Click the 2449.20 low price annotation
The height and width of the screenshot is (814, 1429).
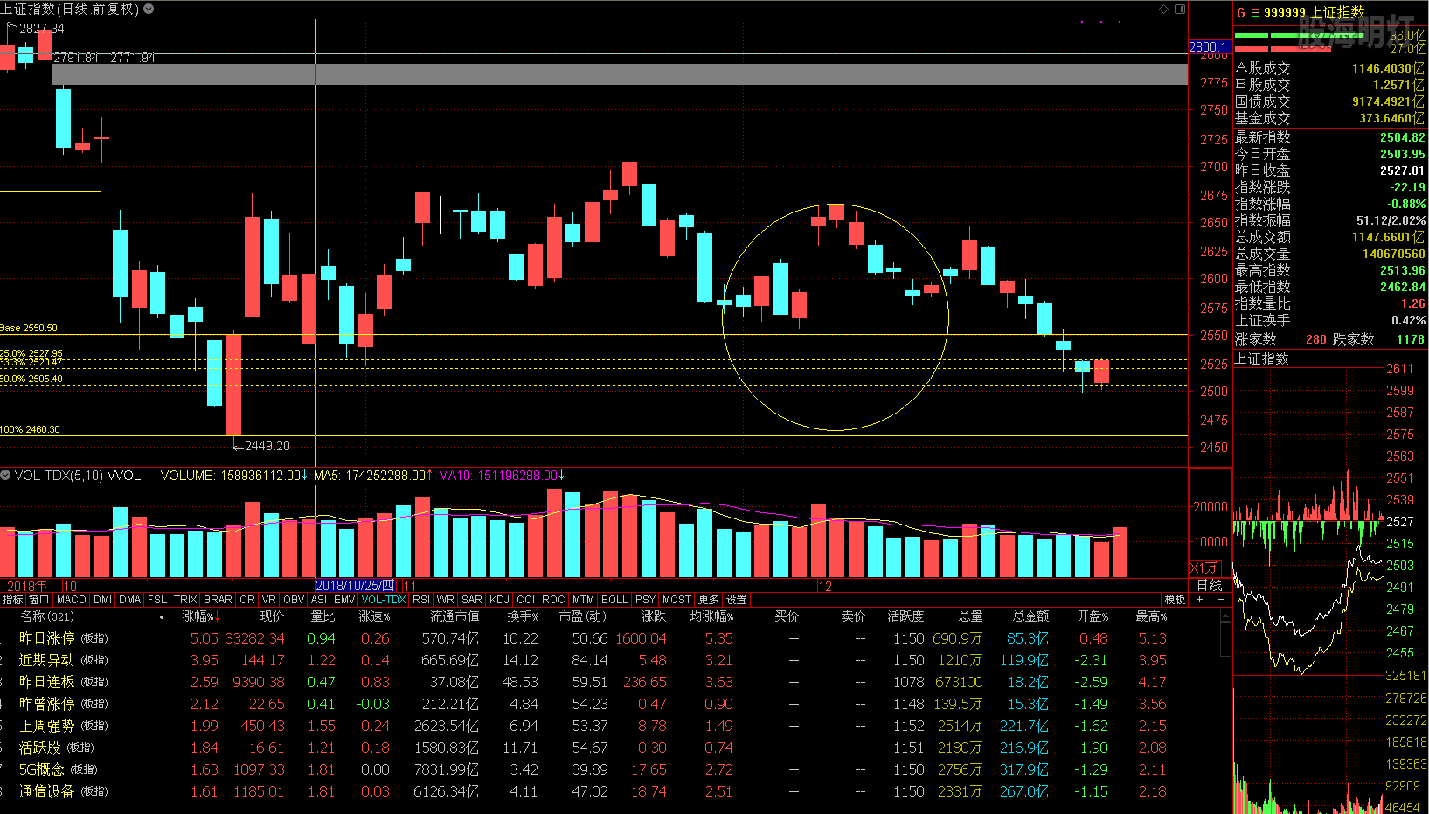(267, 446)
